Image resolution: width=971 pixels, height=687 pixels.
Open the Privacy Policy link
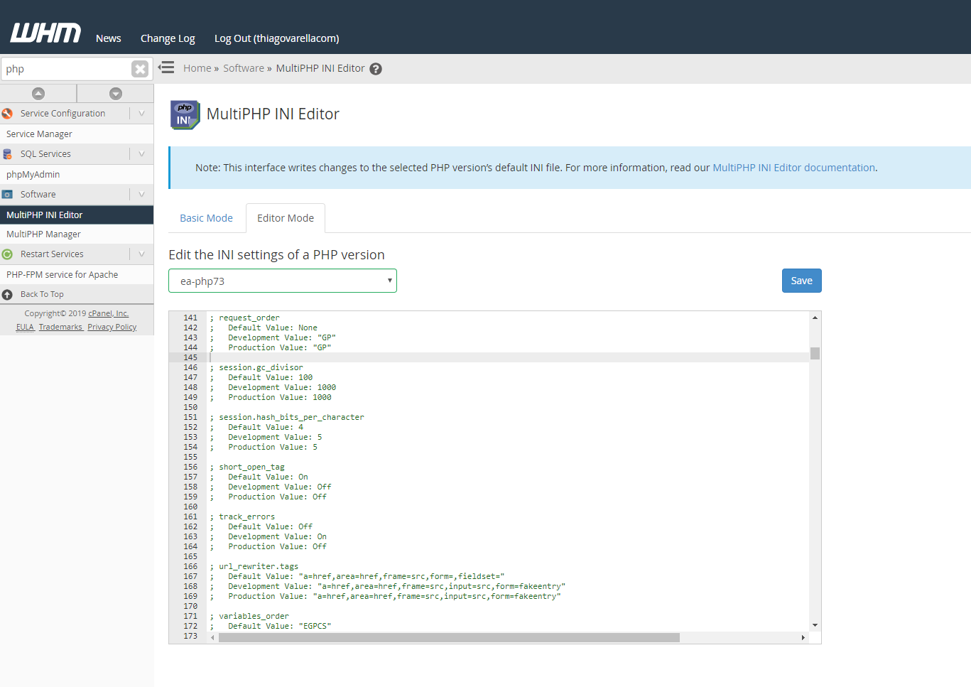tap(112, 327)
